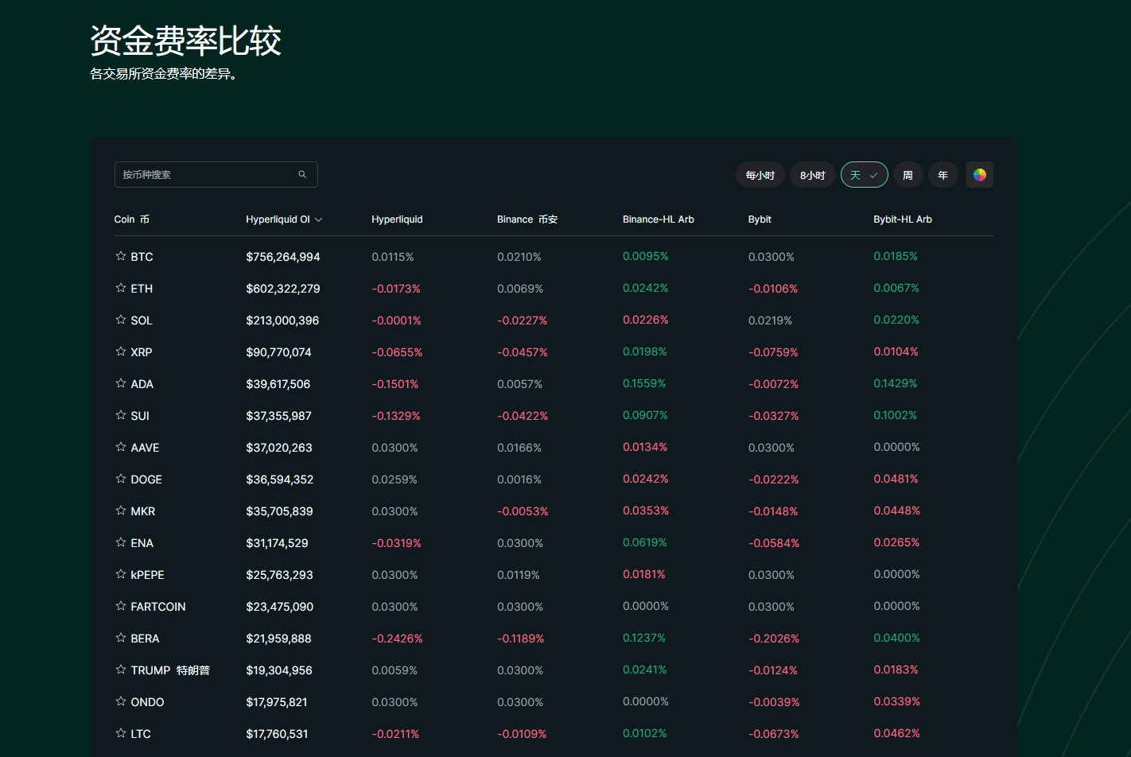Star BTC as a favorite
1131x757 pixels.
tap(121, 256)
